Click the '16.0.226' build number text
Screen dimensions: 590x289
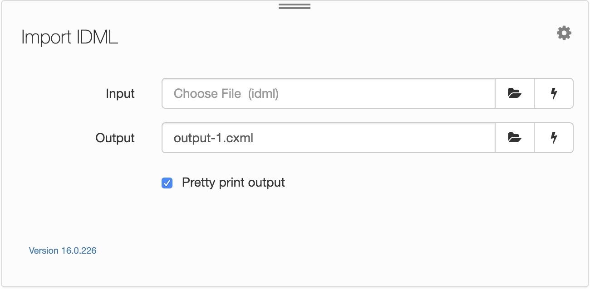(79, 250)
